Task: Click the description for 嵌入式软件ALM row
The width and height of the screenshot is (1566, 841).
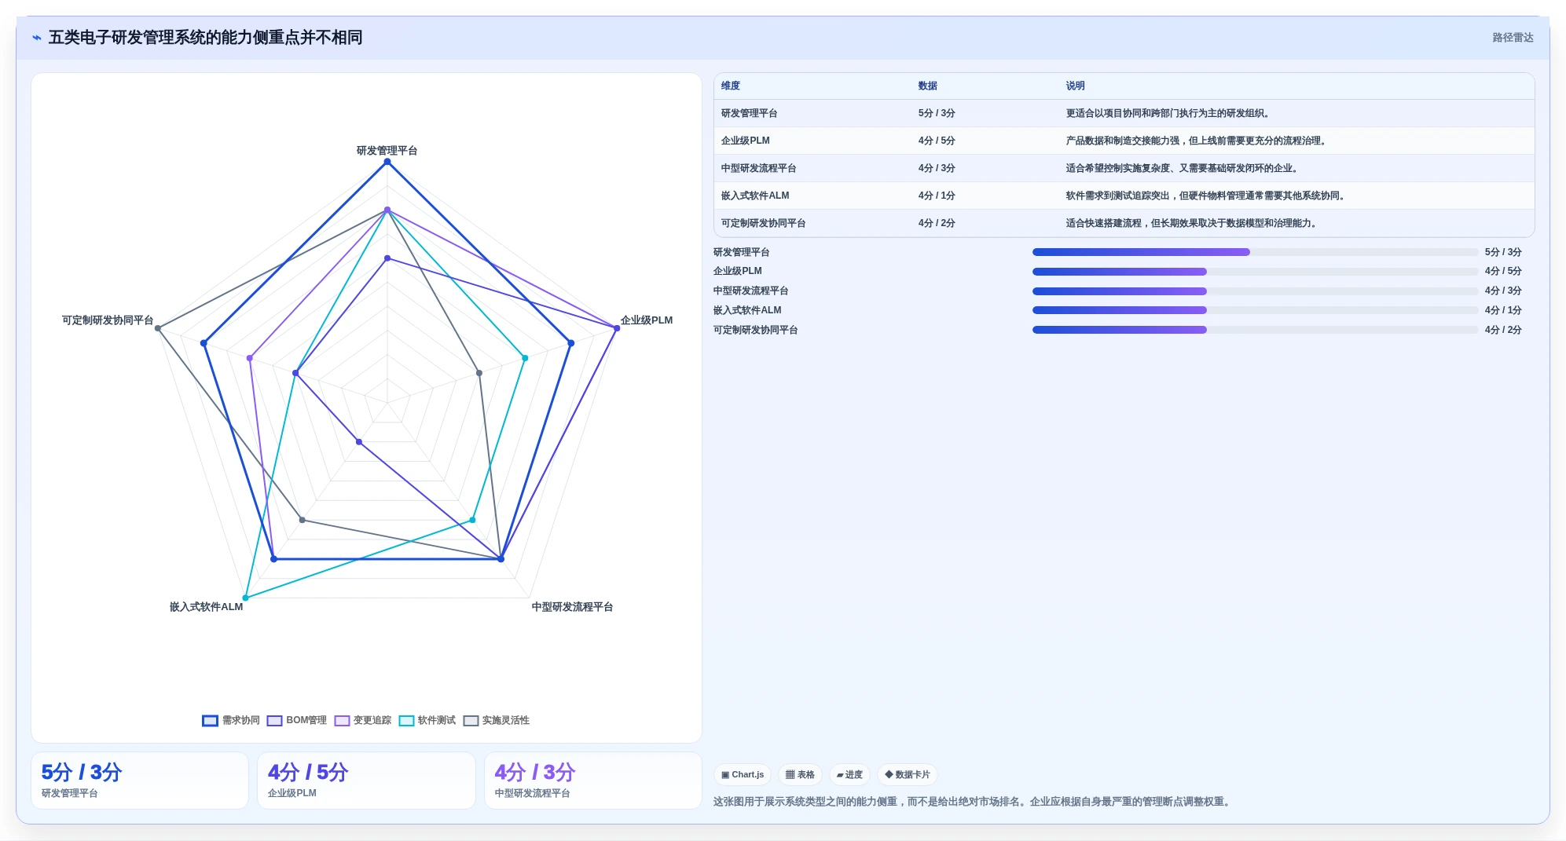Action: point(1206,196)
